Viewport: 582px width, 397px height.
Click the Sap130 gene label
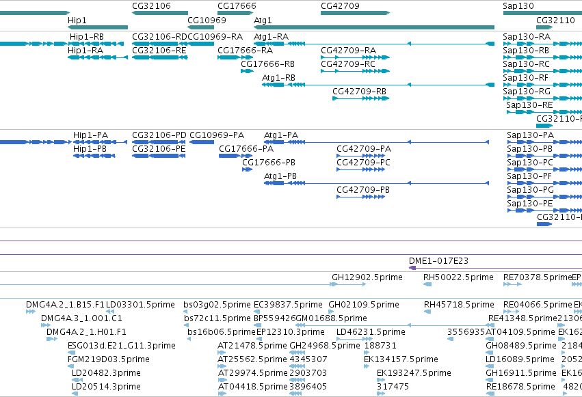click(x=518, y=6)
